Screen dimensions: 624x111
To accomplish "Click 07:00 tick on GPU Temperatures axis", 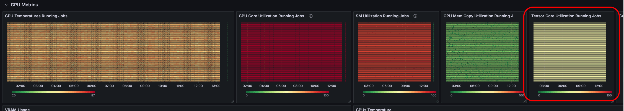I will pyautogui.click(x=109, y=86).
